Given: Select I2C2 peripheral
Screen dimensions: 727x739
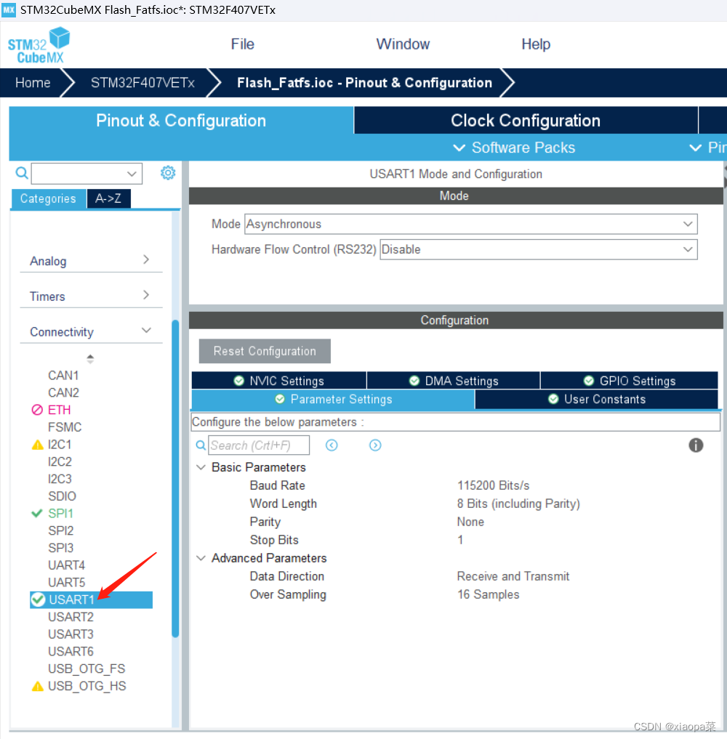Looking at the screenshot, I should [60, 461].
